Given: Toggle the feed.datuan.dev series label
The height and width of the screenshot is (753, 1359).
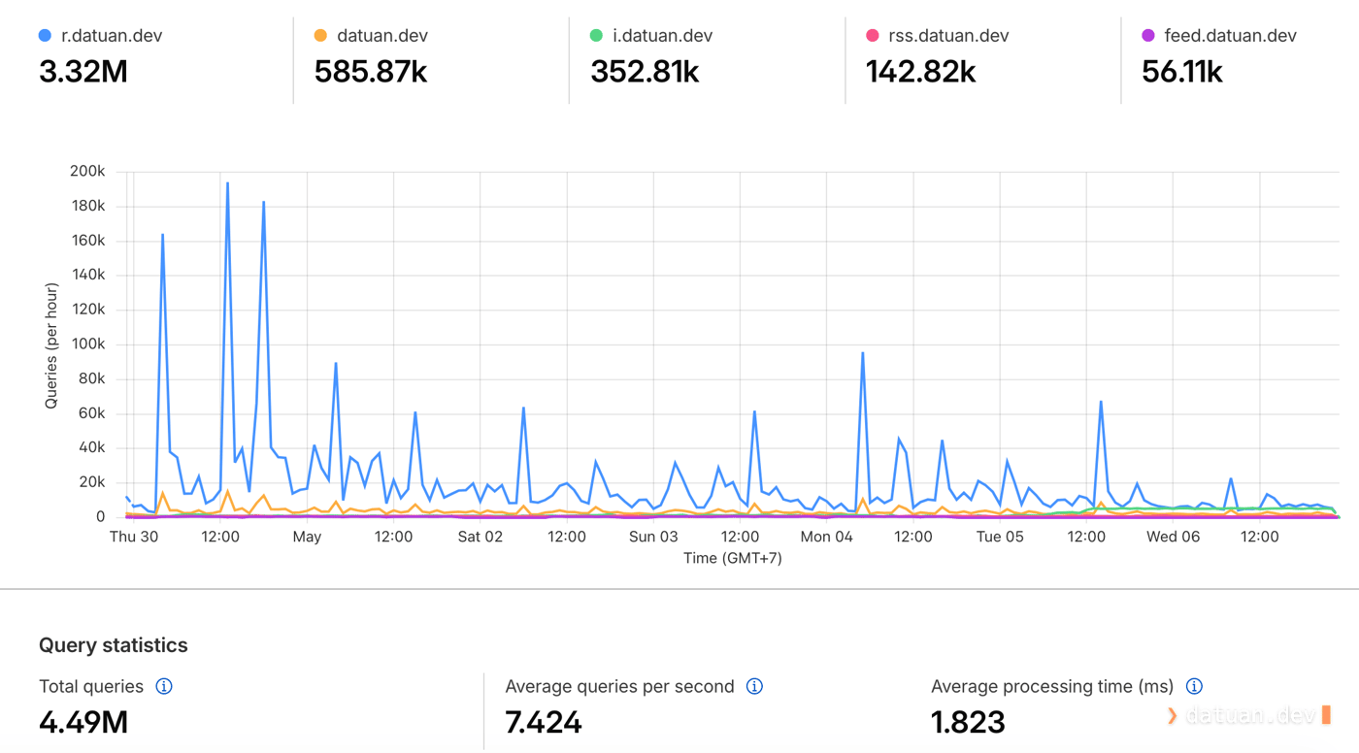Looking at the screenshot, I should tap(1231, 36).
